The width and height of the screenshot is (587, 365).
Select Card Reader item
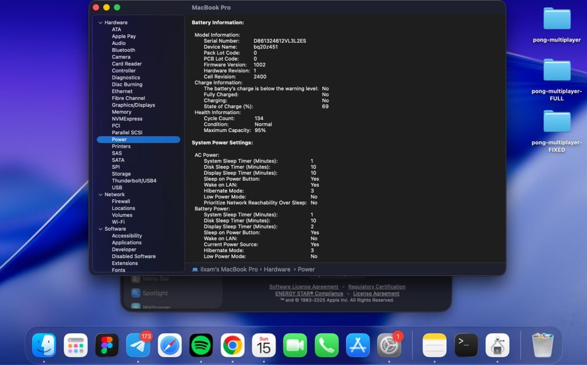coord(127,64)
